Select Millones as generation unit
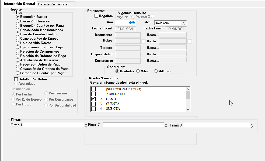Screen dimensions: 265x161 click(156, 71)
